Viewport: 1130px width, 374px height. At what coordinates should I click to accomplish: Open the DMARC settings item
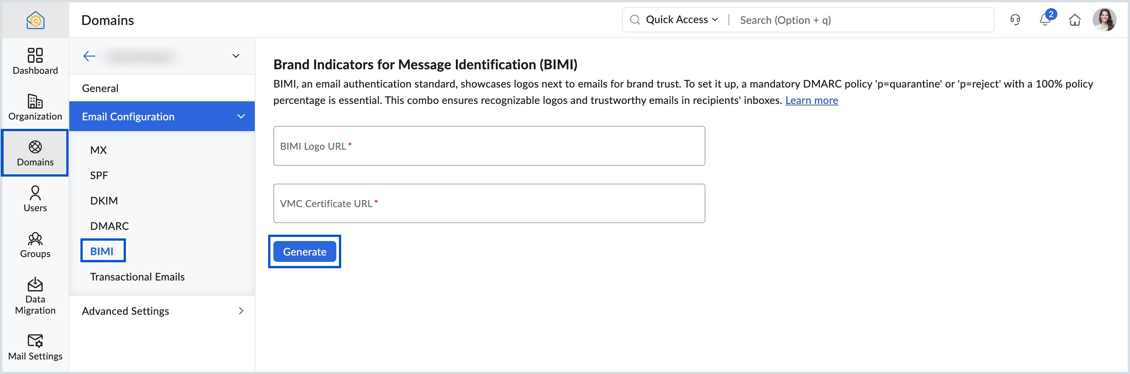(109, 226)
